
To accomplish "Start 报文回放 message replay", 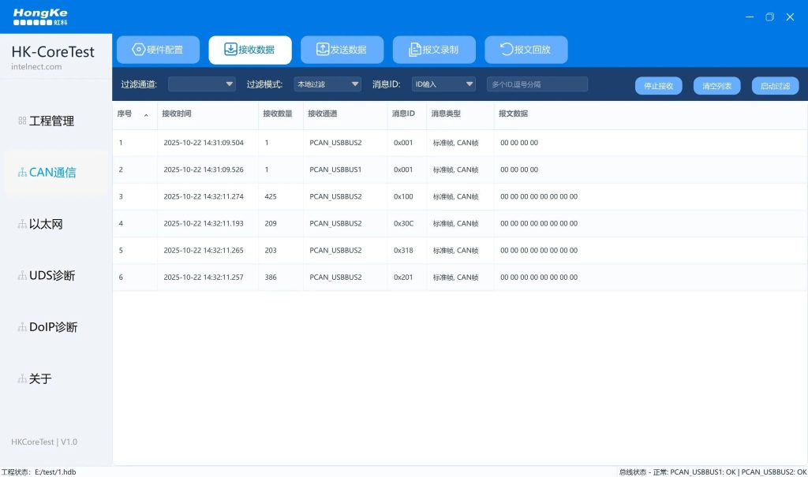I will click(527, 49).
